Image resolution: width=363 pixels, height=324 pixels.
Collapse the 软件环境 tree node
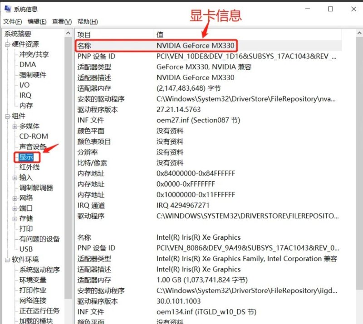pyautogui.click(x=7, y=260)
